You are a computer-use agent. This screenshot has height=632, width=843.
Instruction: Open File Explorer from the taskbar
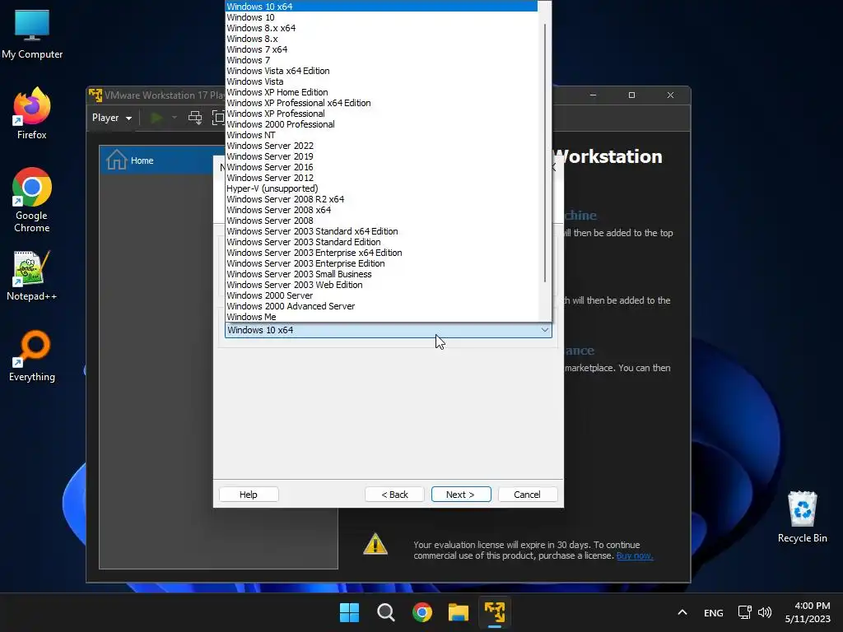(459, 612)
